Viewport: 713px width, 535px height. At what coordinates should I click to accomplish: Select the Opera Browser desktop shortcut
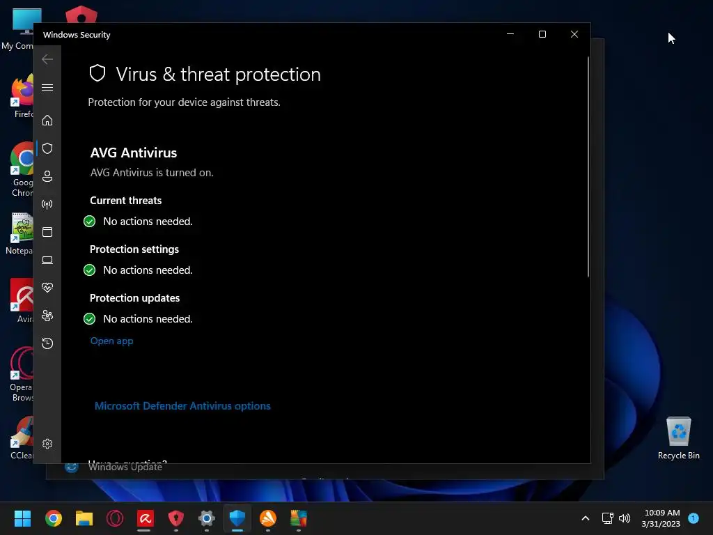[x=22, y=374]
